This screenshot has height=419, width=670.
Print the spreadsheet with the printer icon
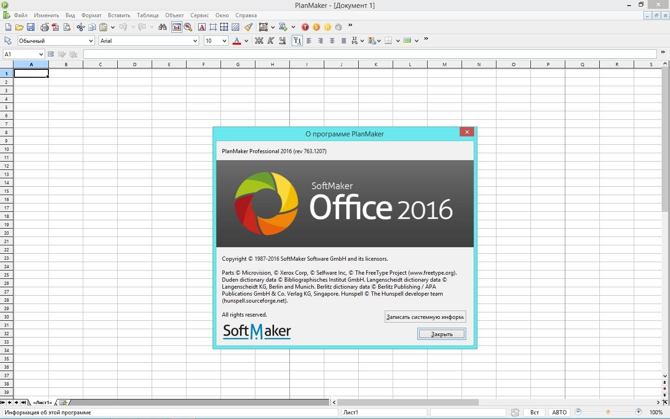tap(44, 27)
